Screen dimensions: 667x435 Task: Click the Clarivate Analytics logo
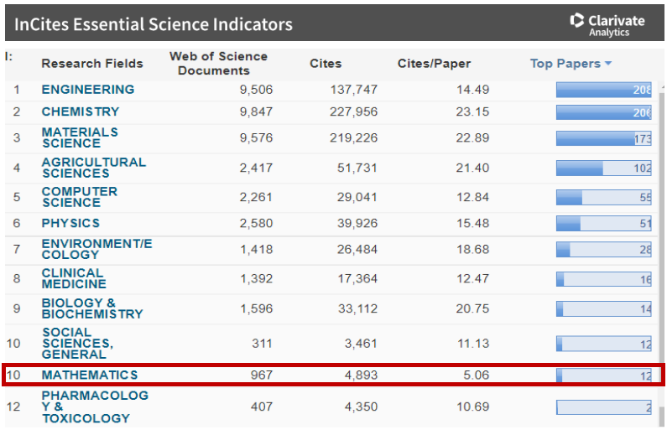[x=607, y=23]
